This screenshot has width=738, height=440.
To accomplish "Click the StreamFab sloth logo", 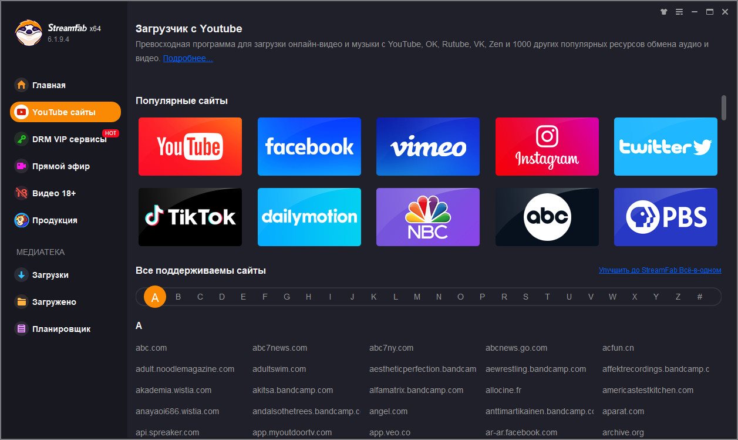I will click(29, 33).
